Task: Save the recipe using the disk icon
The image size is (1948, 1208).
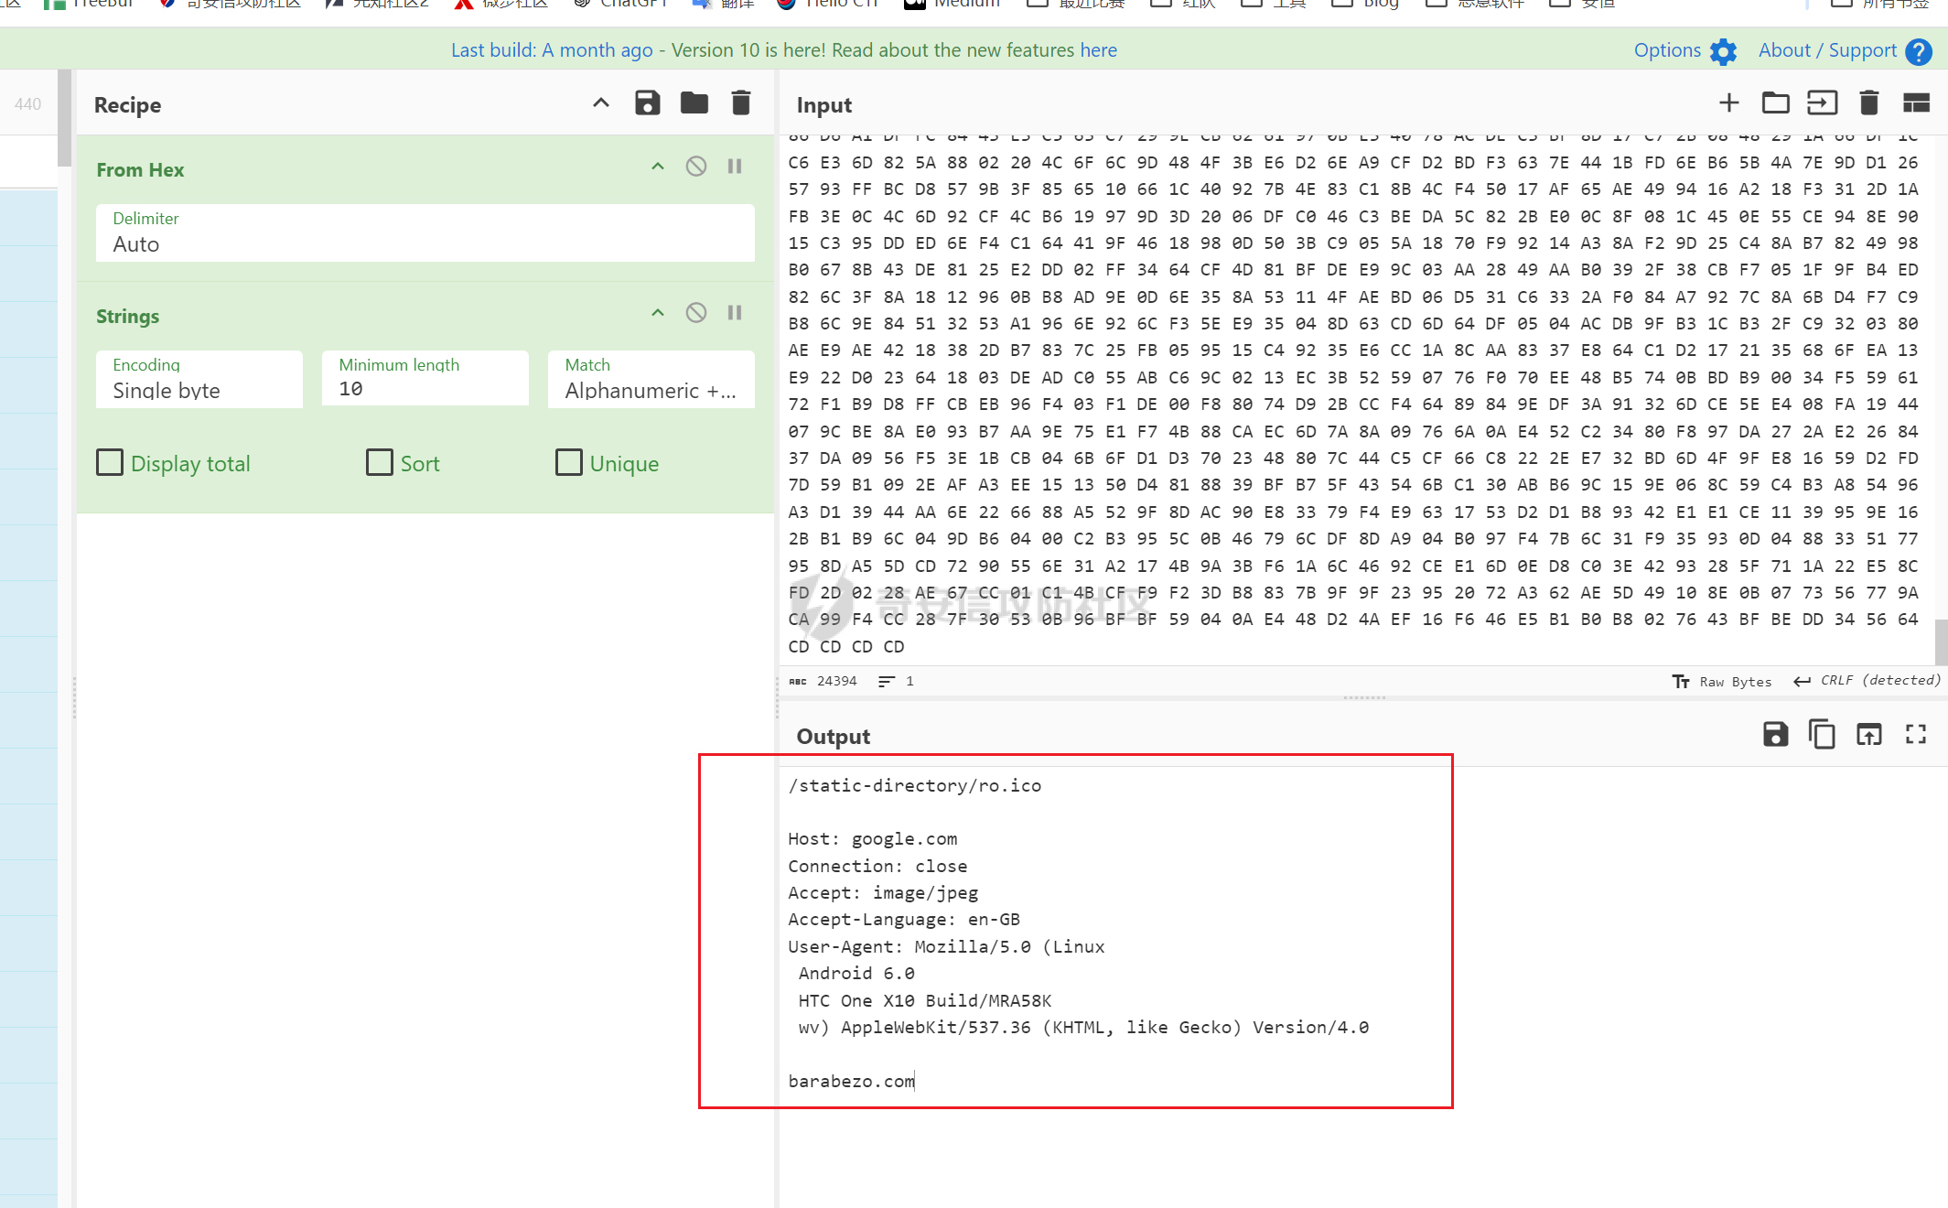Action: point(647,103)
